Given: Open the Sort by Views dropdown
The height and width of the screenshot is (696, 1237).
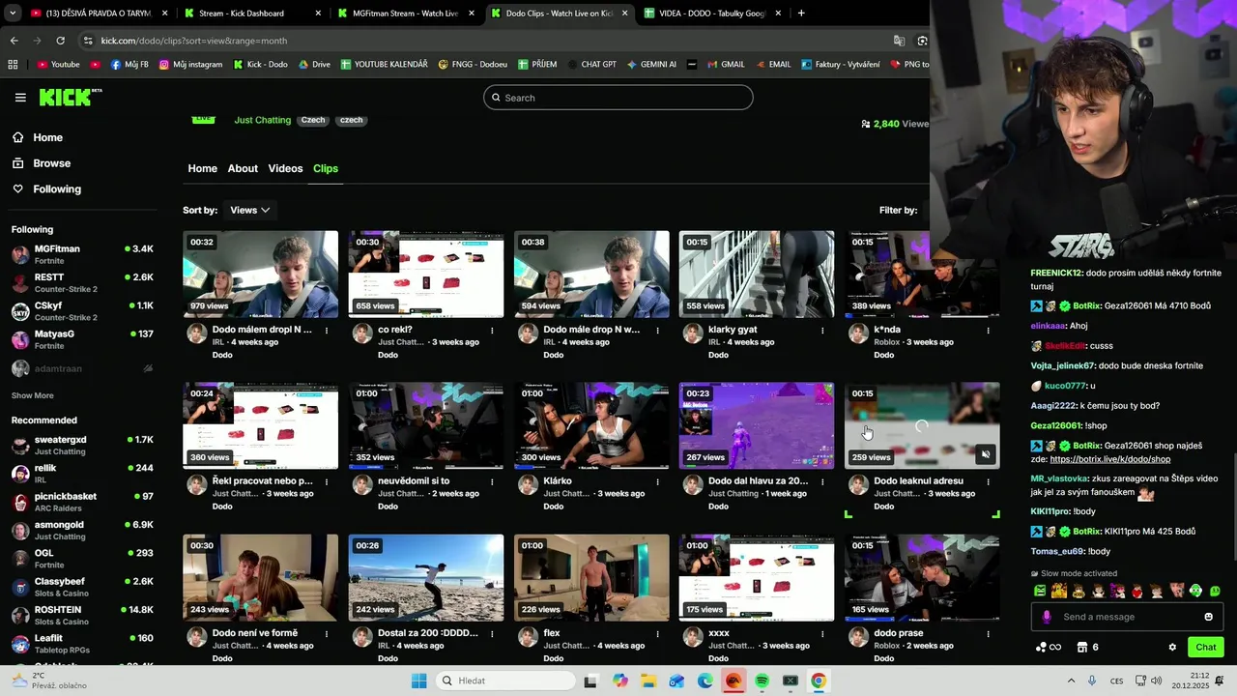Looking at the screenshot, I should tap(249, 210).
